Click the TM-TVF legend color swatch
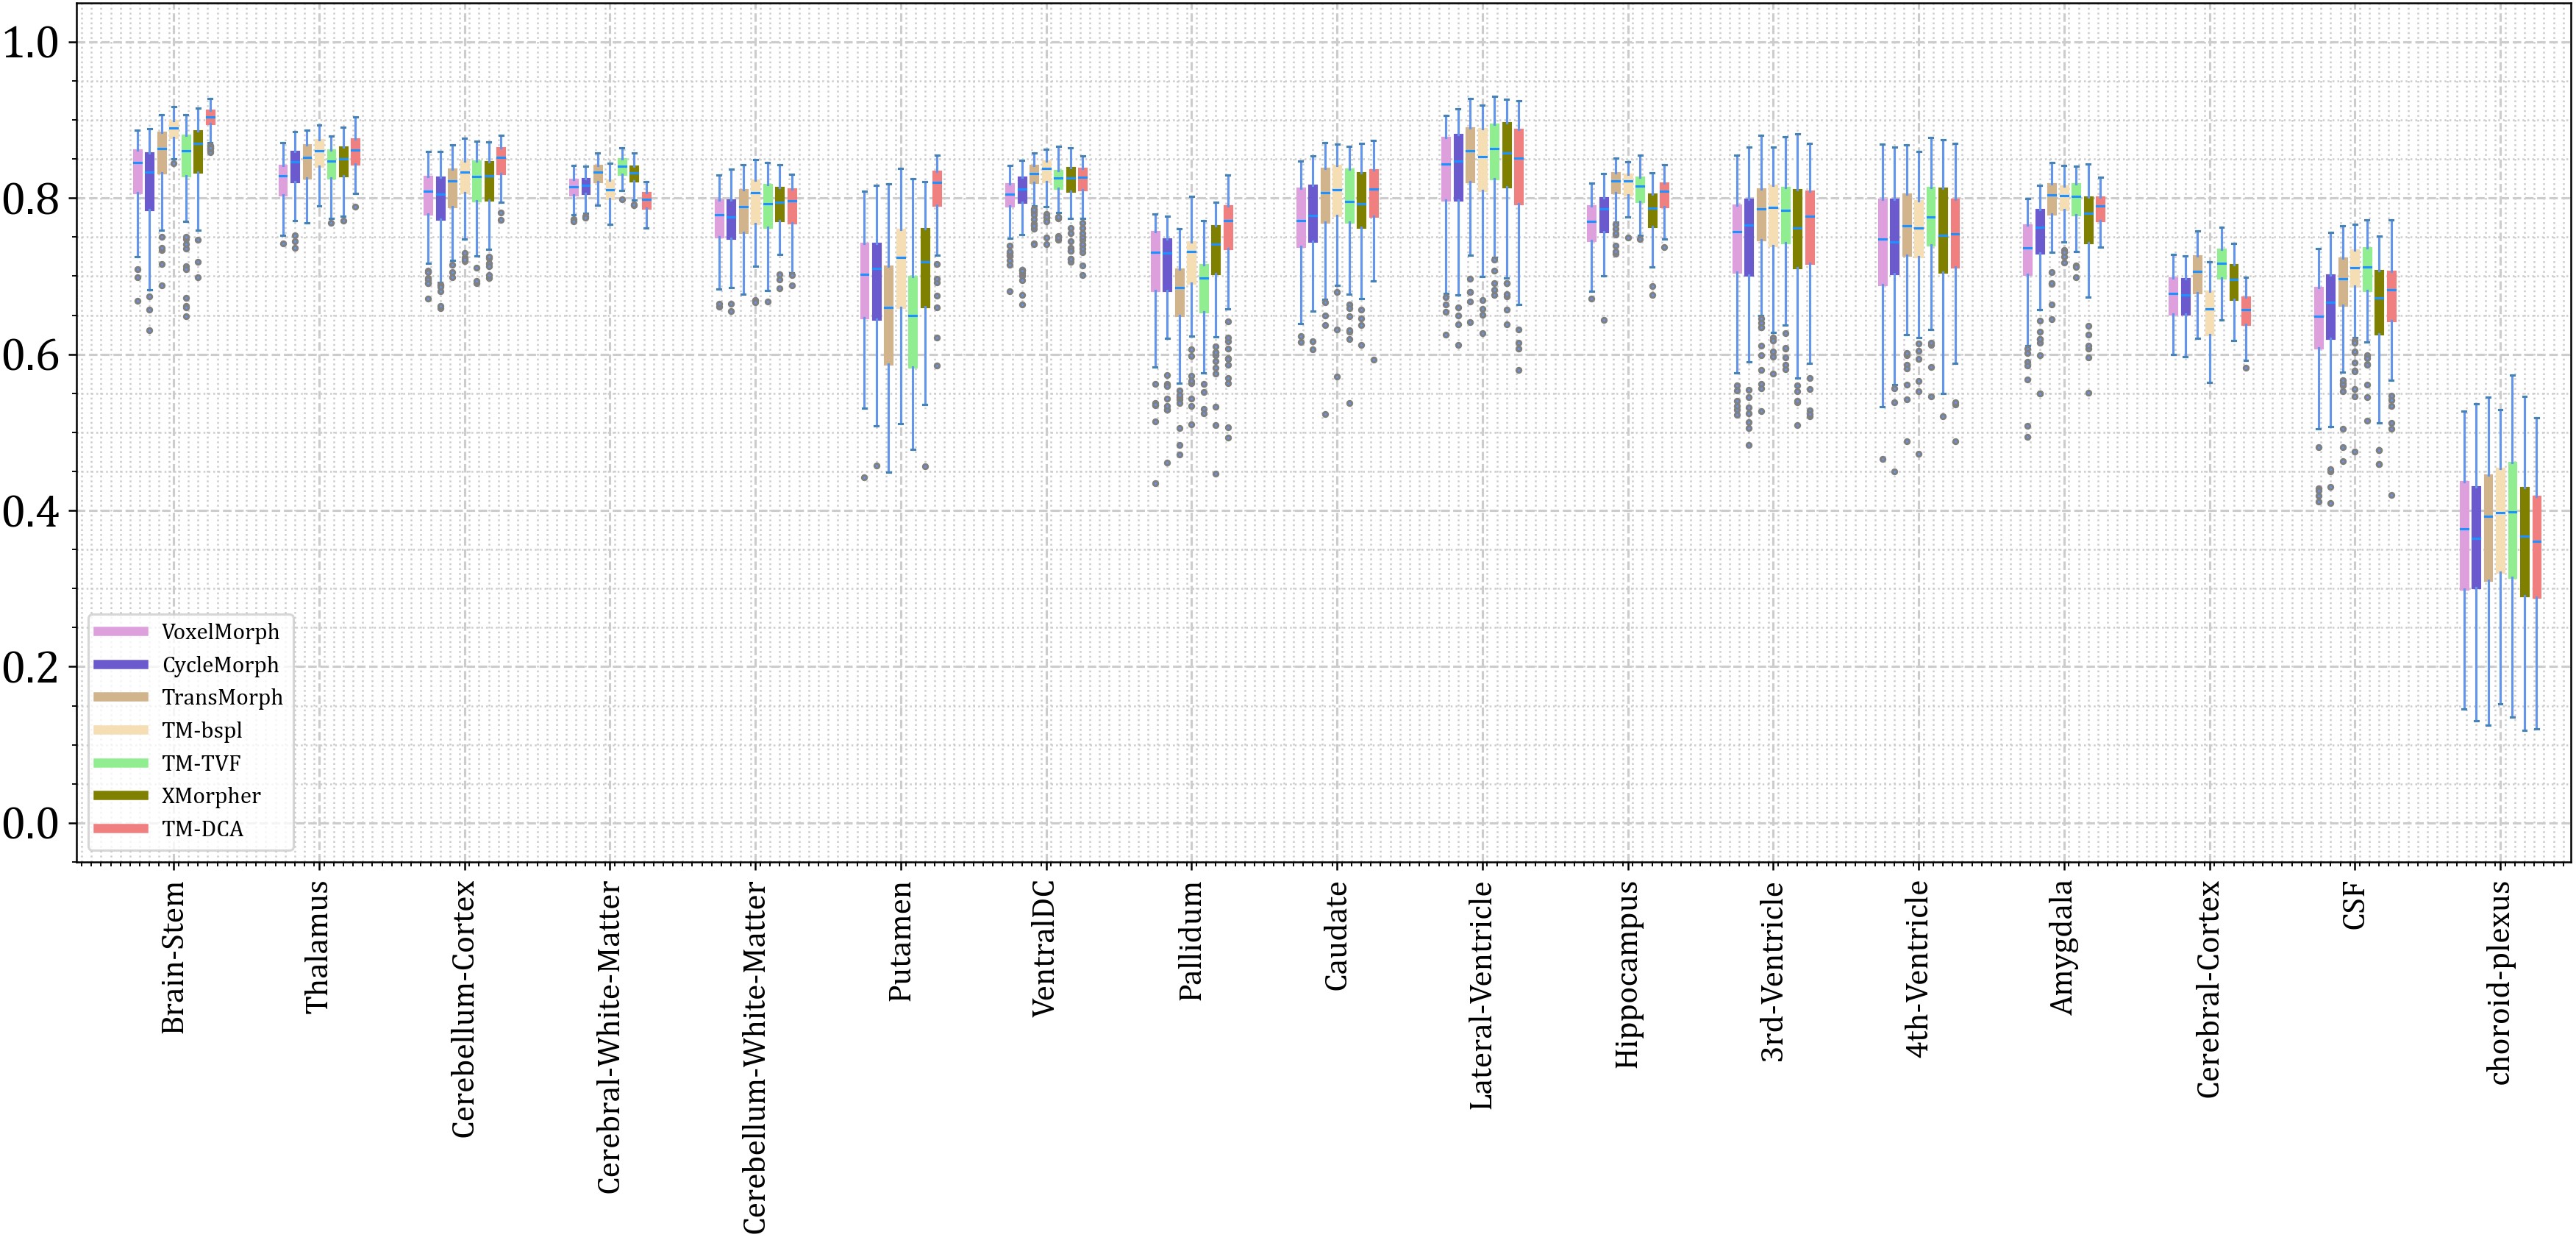2576x1240 pixels. click(x=121, y=763)
